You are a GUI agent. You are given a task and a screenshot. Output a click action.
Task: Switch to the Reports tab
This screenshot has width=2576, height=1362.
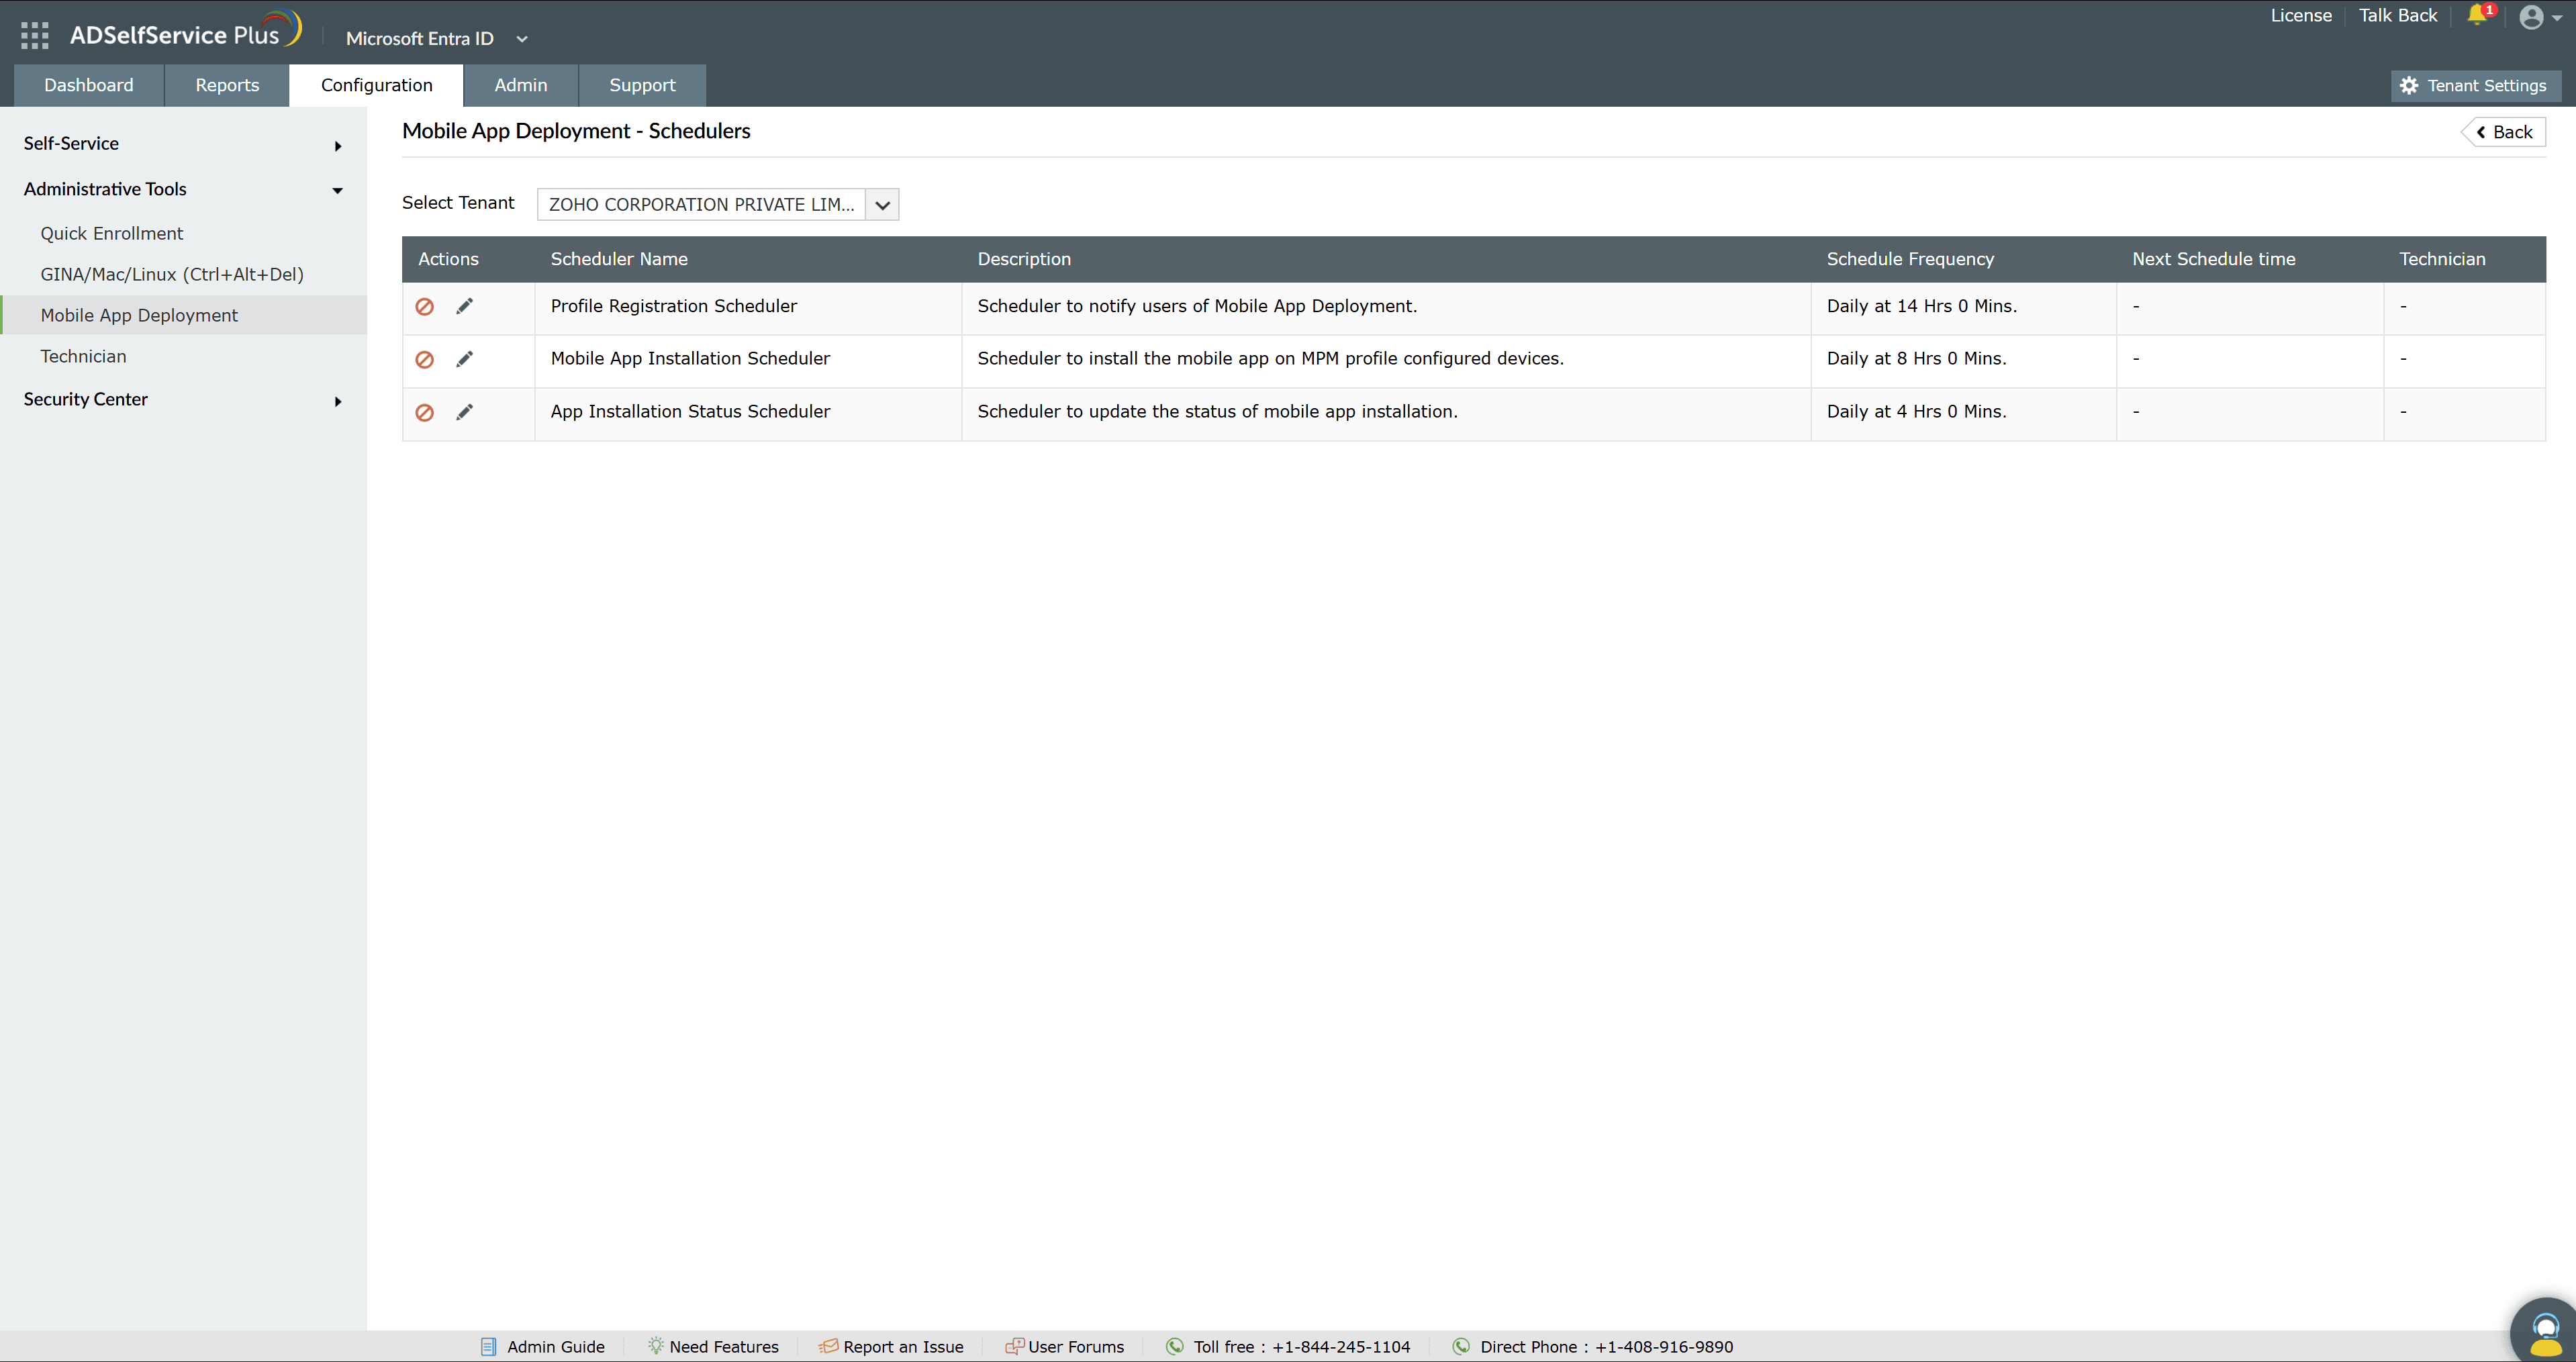[227, 86]
